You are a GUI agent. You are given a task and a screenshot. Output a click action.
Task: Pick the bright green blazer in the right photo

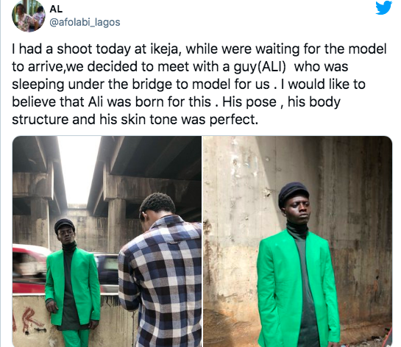tap(298, 287)
